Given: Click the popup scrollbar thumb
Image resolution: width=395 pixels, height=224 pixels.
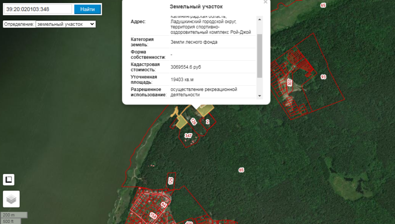Looking at the screenshot, I should [260, 55].
